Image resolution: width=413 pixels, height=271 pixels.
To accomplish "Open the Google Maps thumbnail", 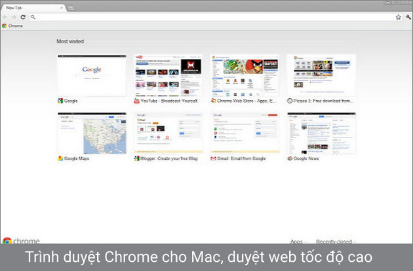I will pos(92,133).
